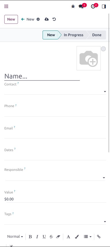Click the Name input field
110x247 pixels.
[x=42, y=76]
